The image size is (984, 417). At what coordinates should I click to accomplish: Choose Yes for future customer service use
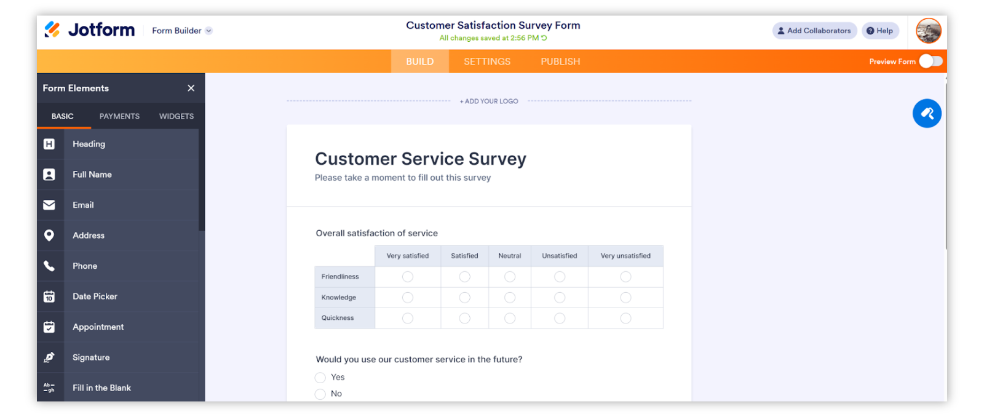click(320, 378)
